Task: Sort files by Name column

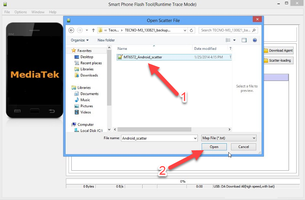Action: pyautogui.click(x=122, y=49)
